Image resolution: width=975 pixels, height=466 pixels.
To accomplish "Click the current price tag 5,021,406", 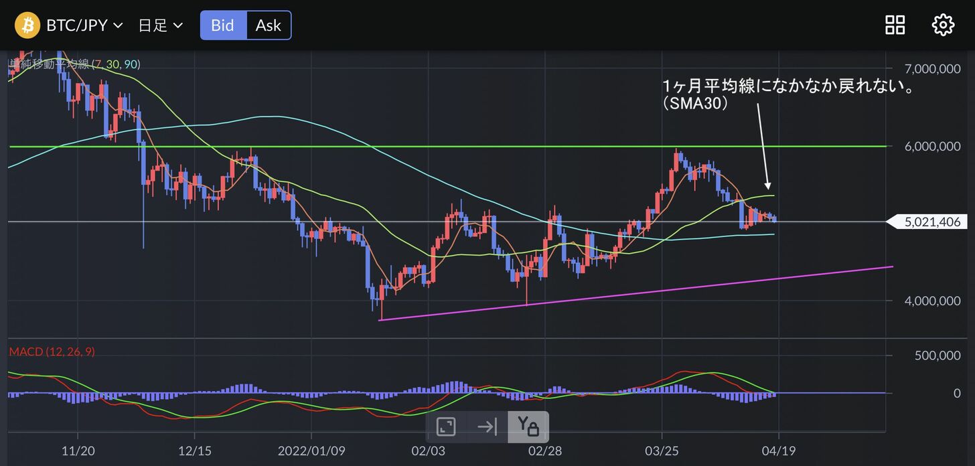I will click(931, 222).
